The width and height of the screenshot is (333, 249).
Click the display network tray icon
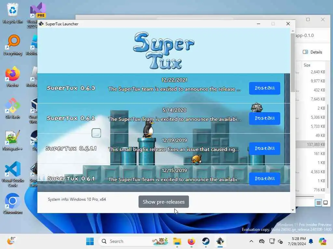[x=272, y=241]
